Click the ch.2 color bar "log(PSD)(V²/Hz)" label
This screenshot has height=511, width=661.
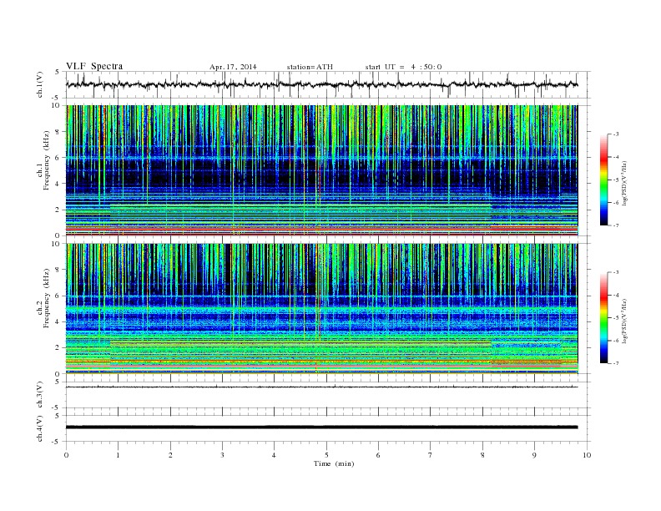(x=624, y=320)
